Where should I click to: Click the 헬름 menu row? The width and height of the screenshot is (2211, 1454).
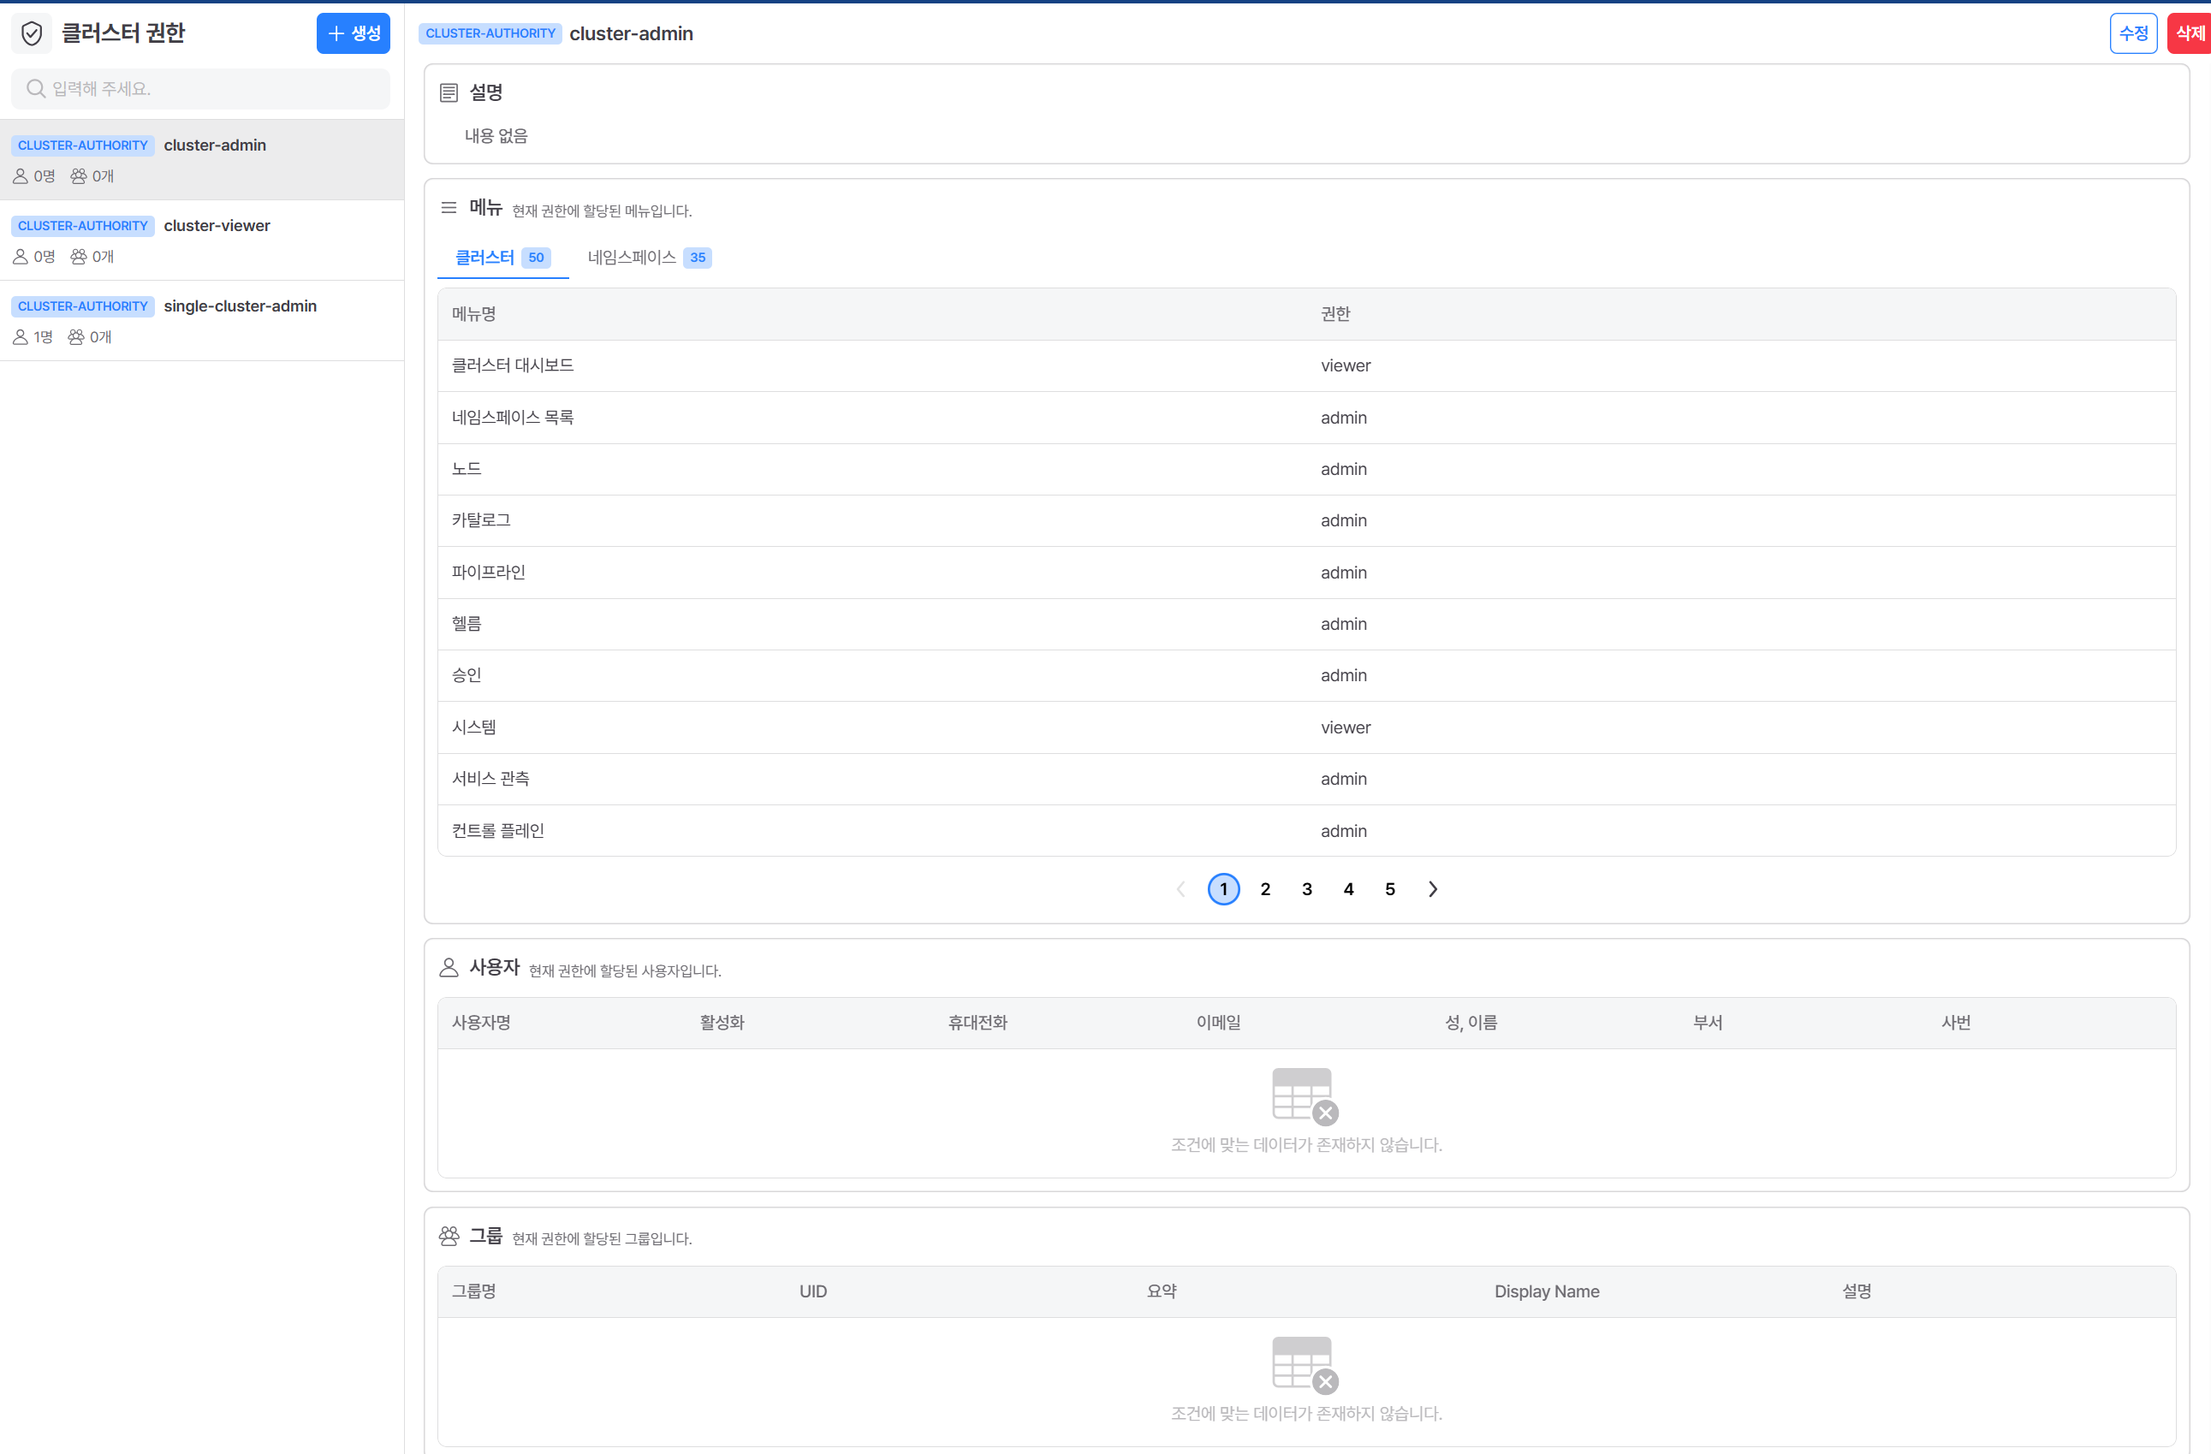click(x=1306, y=625)
